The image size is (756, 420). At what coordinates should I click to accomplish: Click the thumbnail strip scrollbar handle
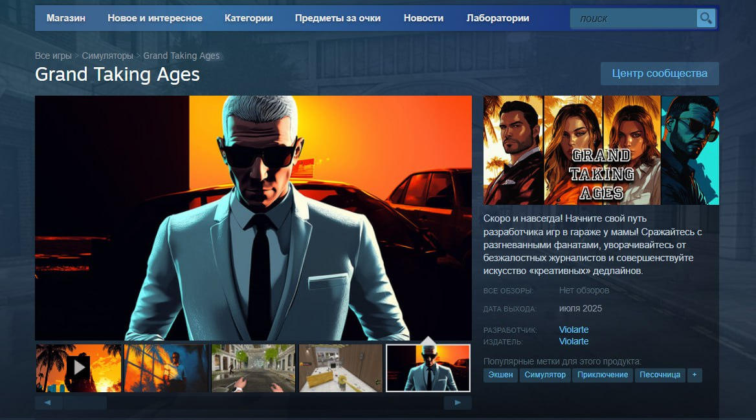click(85, 403)
